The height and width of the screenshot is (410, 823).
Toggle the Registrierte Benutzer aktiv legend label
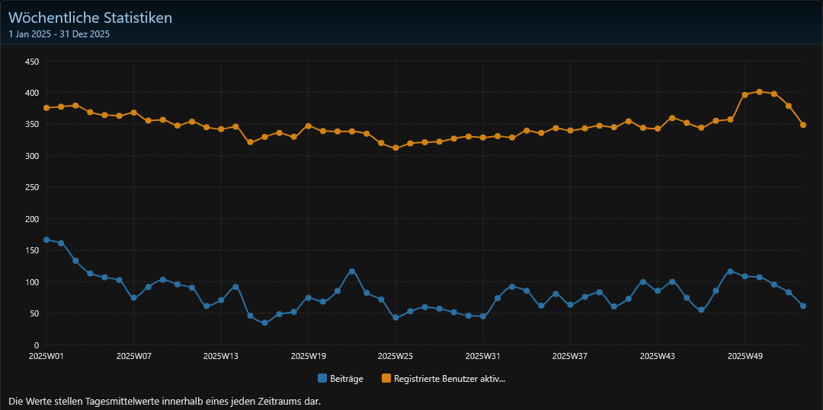tap(450, 378)
